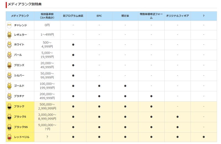Screen dimensions: 221x144
Task: Click the ブラック rank name
Action: [19, 106]
